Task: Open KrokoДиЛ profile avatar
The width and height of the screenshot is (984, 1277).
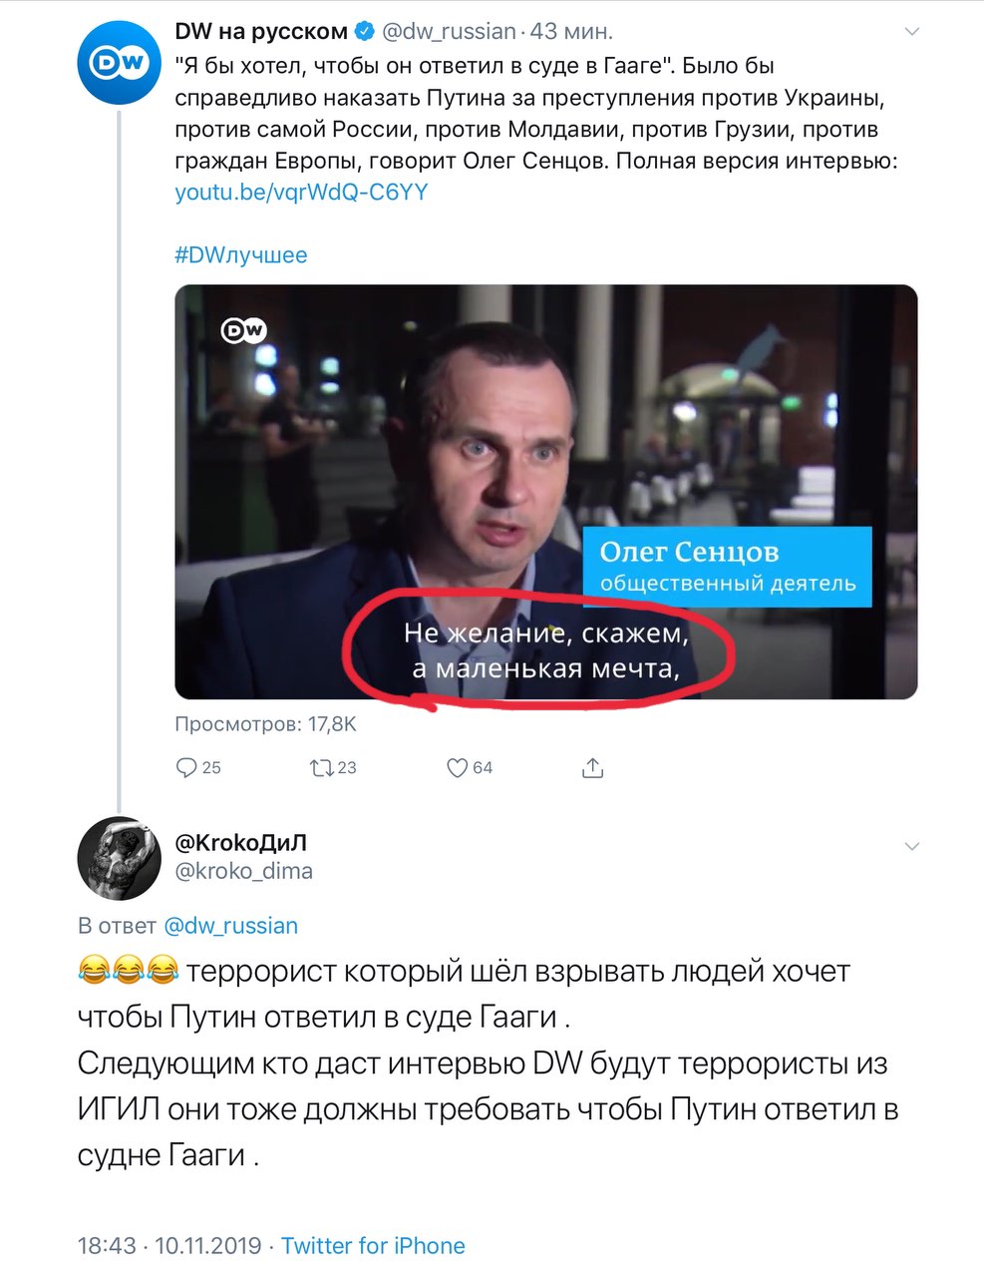Action: pyautogui.click(x=119, y=858)
